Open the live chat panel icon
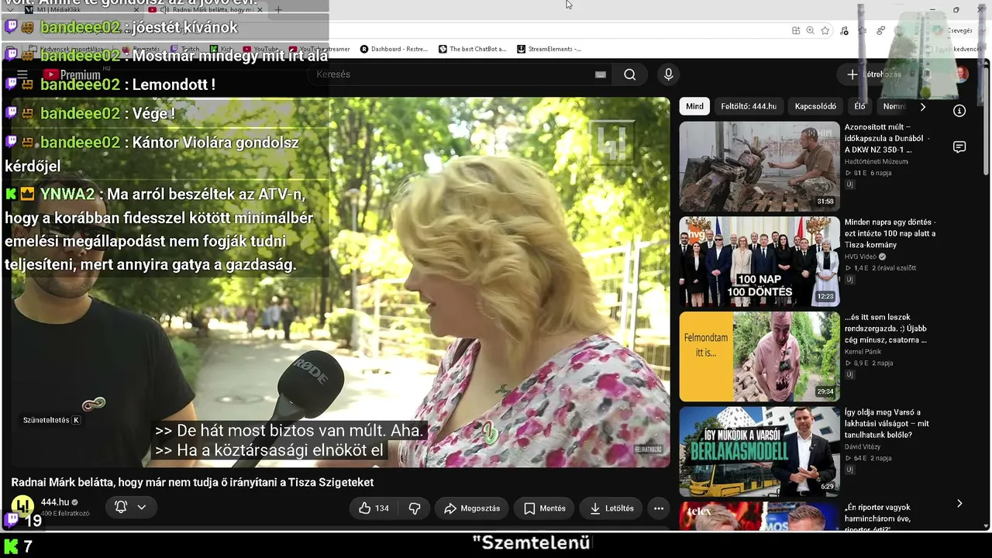The width and height of the screenshot is (992, 558). 959,147
